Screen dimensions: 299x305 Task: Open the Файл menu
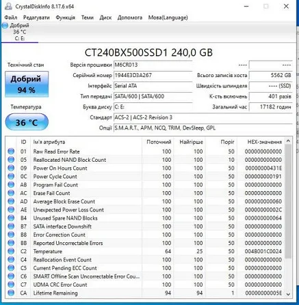(11, 18)
